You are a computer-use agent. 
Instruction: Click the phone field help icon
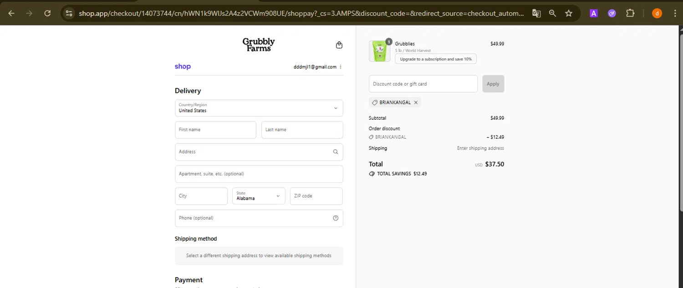click(336, 218)
